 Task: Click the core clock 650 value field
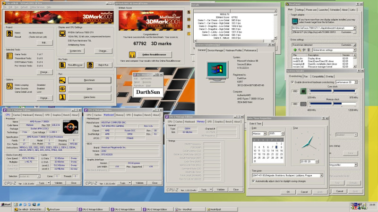(x=295, y=91)
